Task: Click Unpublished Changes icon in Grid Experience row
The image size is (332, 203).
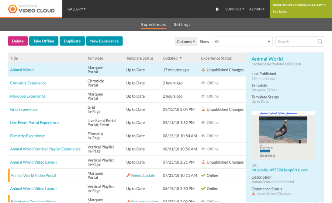Action: [x=203, y=109]
